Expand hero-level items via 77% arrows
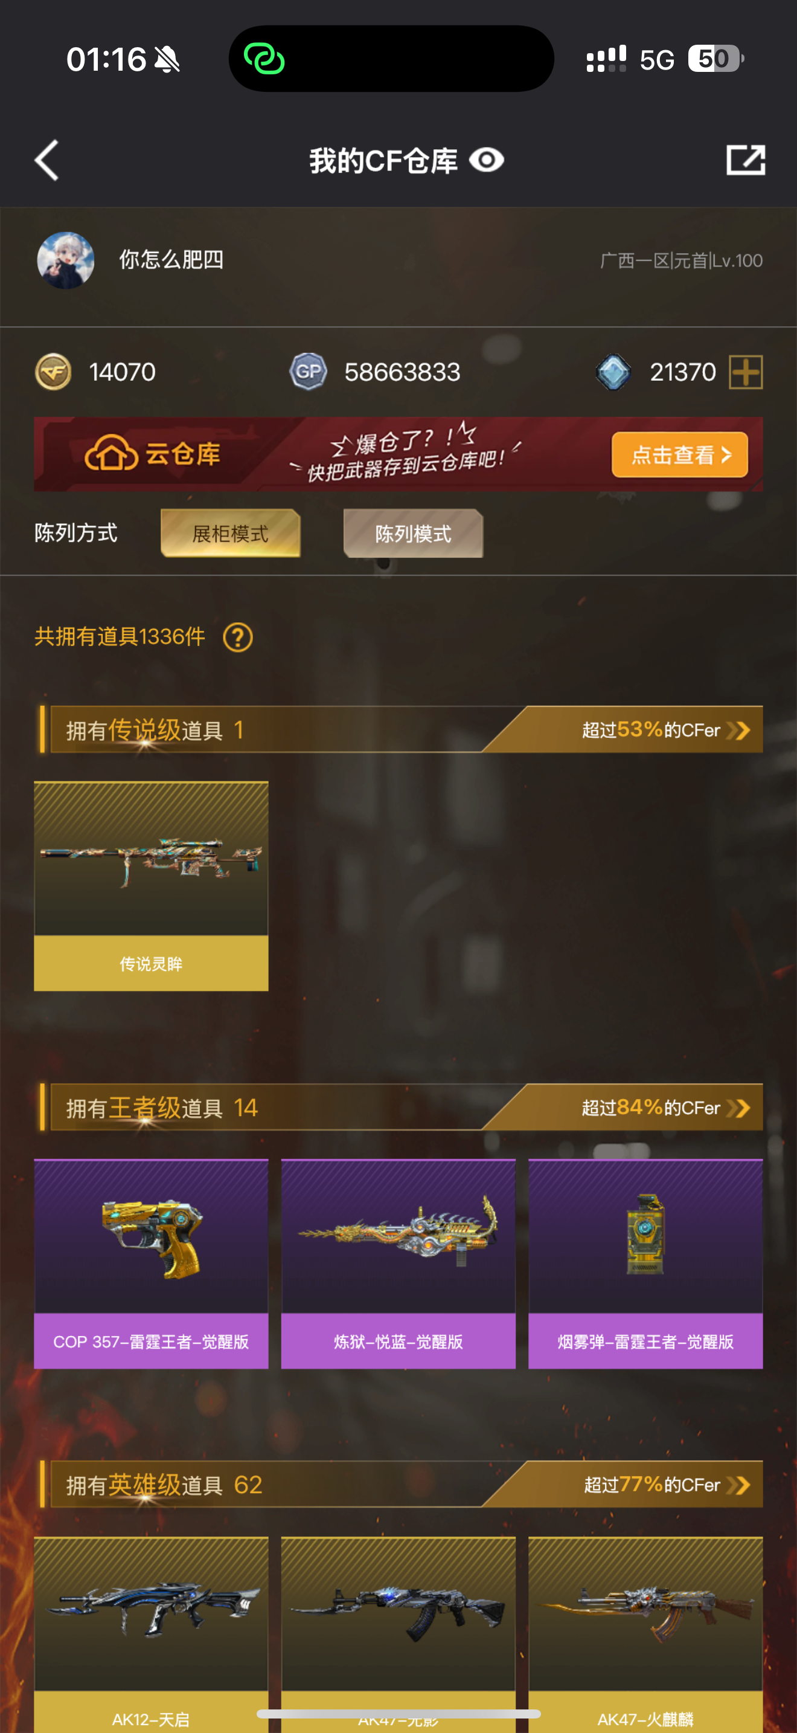The image size is (797, 1733). 738,1485
